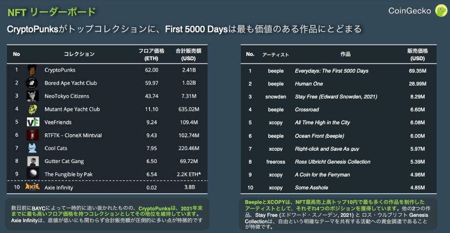Click the Cool Cats blue cat icon
The height and width of the screenshot is (233, 450).
point(32,148)
